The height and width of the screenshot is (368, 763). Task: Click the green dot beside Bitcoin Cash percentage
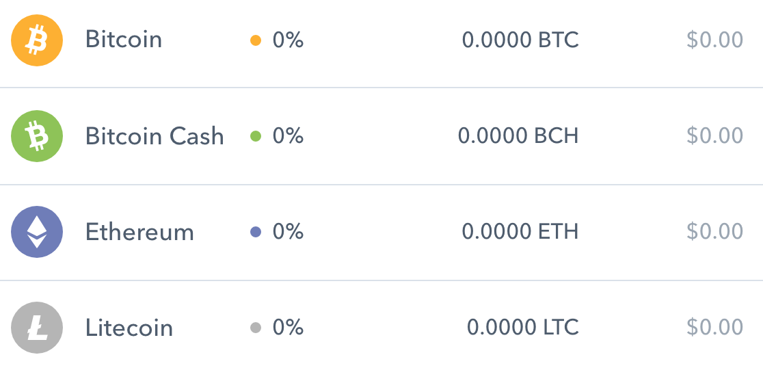point(256,136)
